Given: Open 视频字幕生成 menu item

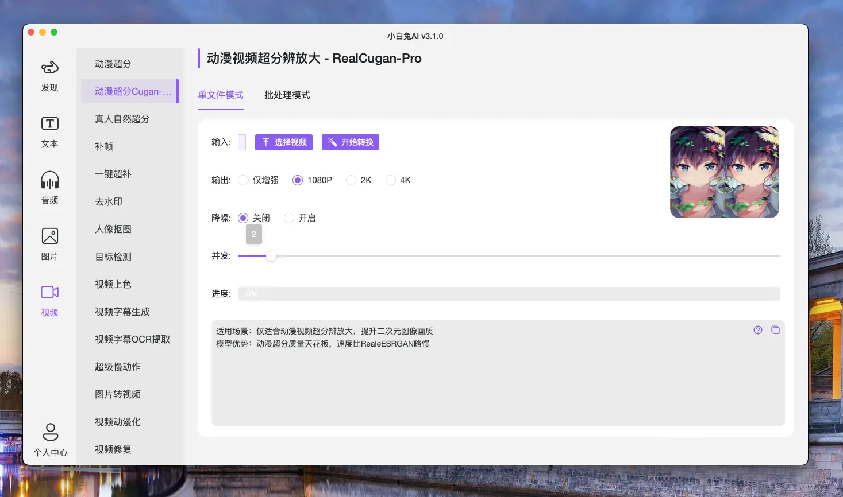Looking at the screenshot, I should tap(130, 312).
